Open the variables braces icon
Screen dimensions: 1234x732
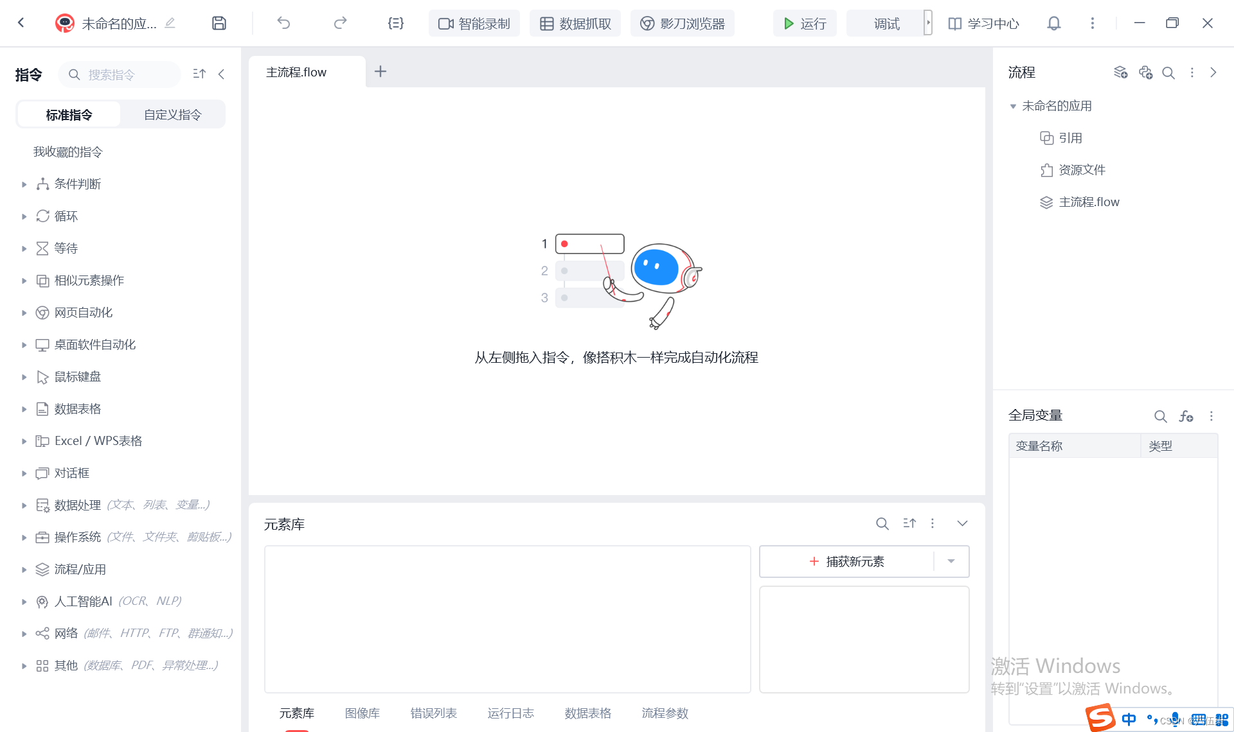click(x=396, y=24)
